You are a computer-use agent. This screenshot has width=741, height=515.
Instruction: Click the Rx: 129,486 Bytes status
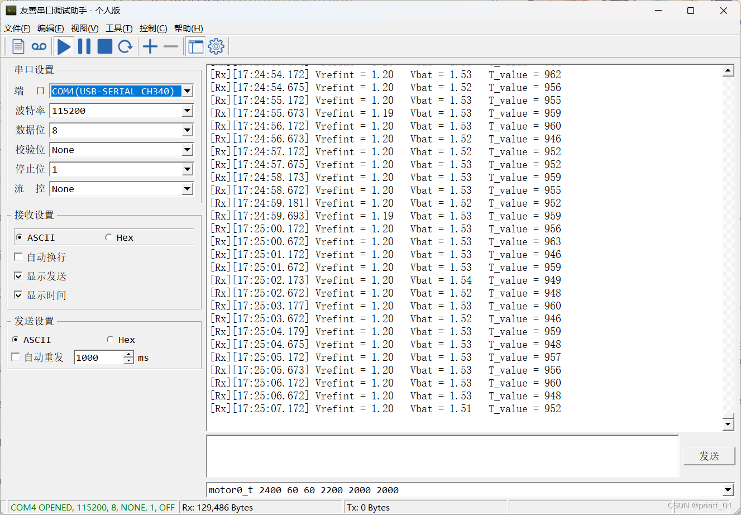click(x=218, y=507)
